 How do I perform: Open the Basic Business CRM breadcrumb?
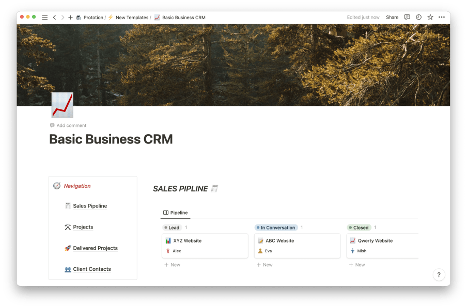(180, 18)
